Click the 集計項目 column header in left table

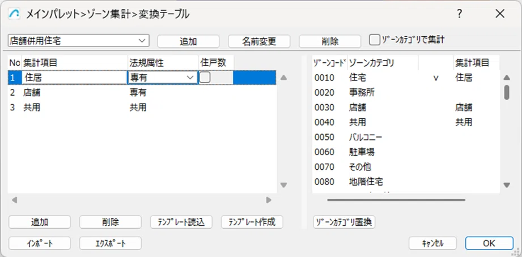pos(75,62)
